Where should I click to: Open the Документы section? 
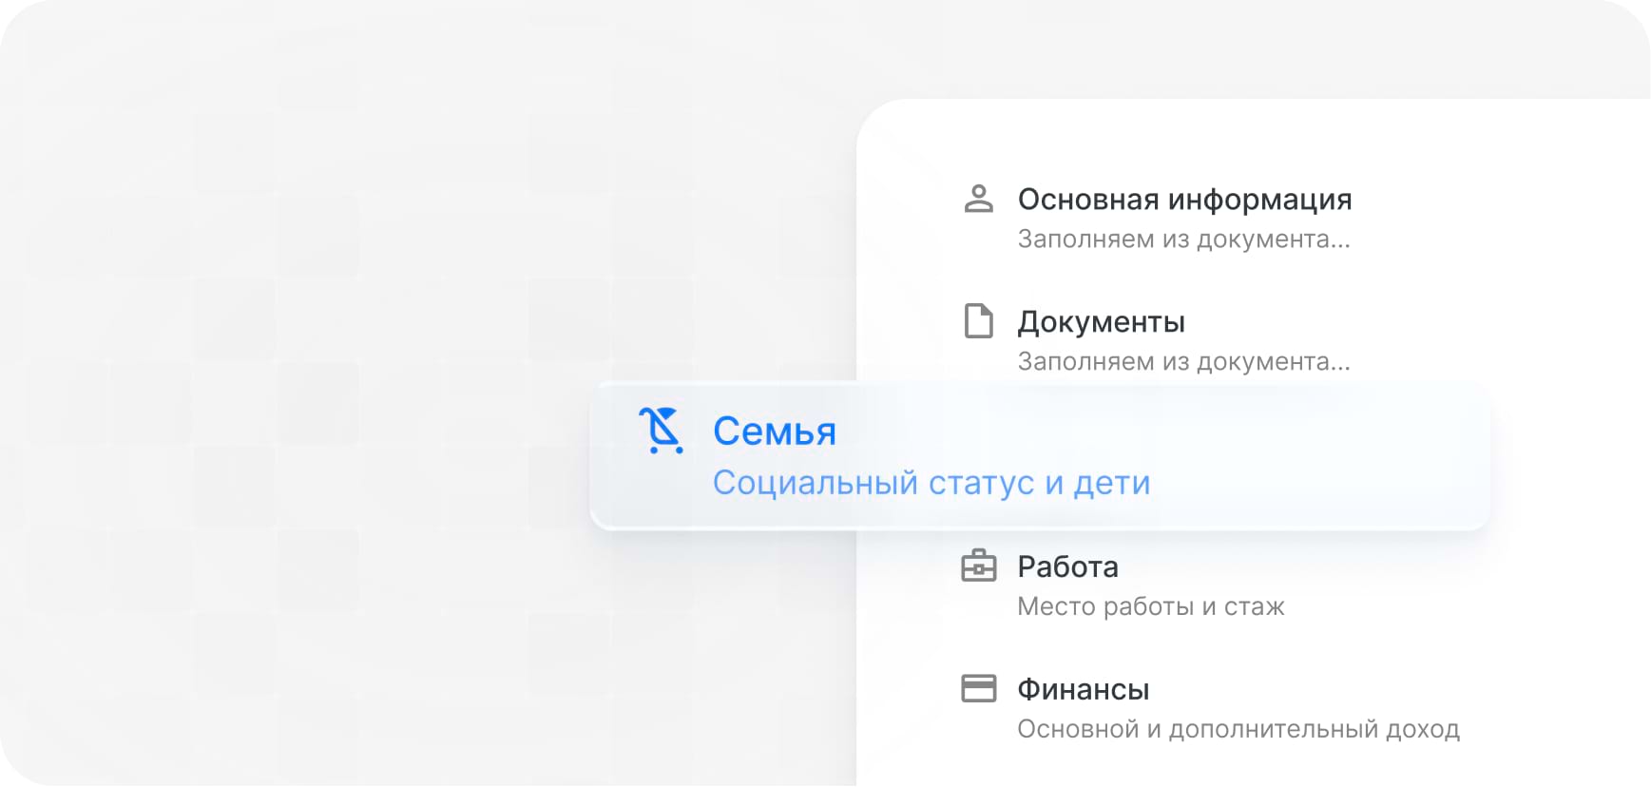tap(1101, 322)
